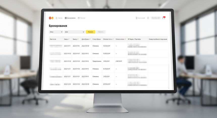Sort by Дата брони sort icon
217x118 pixels.
tap(90, 39)
